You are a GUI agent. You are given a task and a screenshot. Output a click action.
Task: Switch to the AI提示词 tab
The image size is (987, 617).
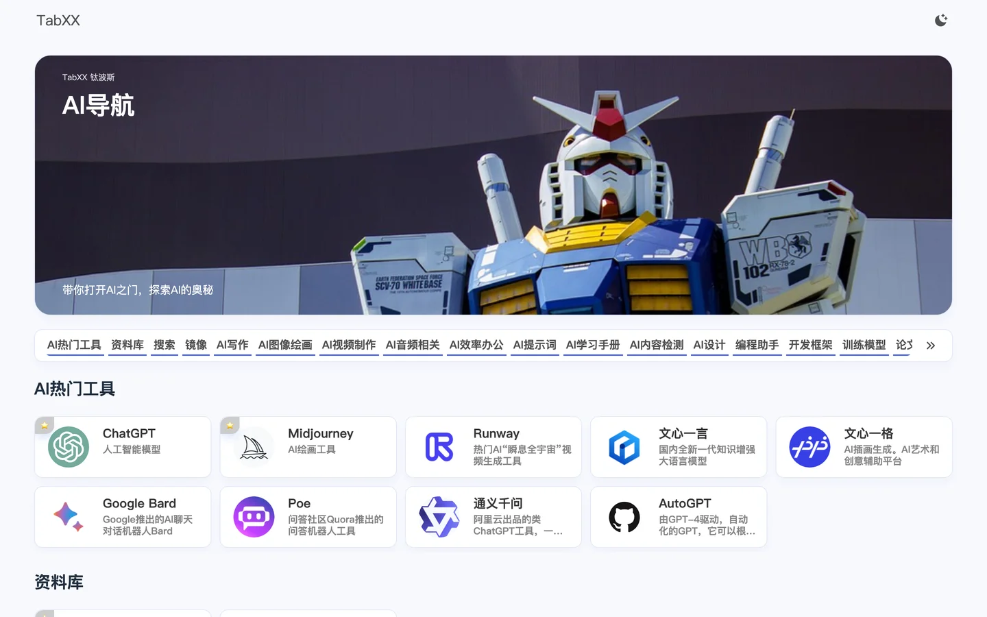(x=535, y=345)
